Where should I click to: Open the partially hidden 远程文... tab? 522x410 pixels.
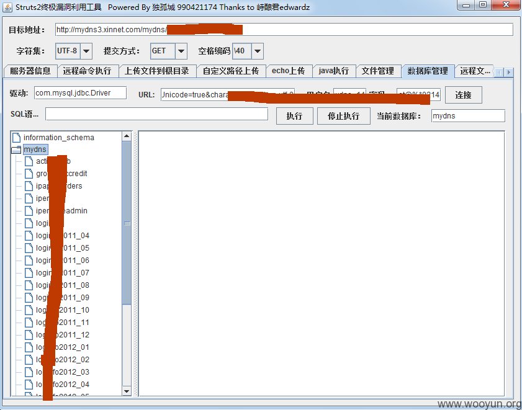click(475, 71)
